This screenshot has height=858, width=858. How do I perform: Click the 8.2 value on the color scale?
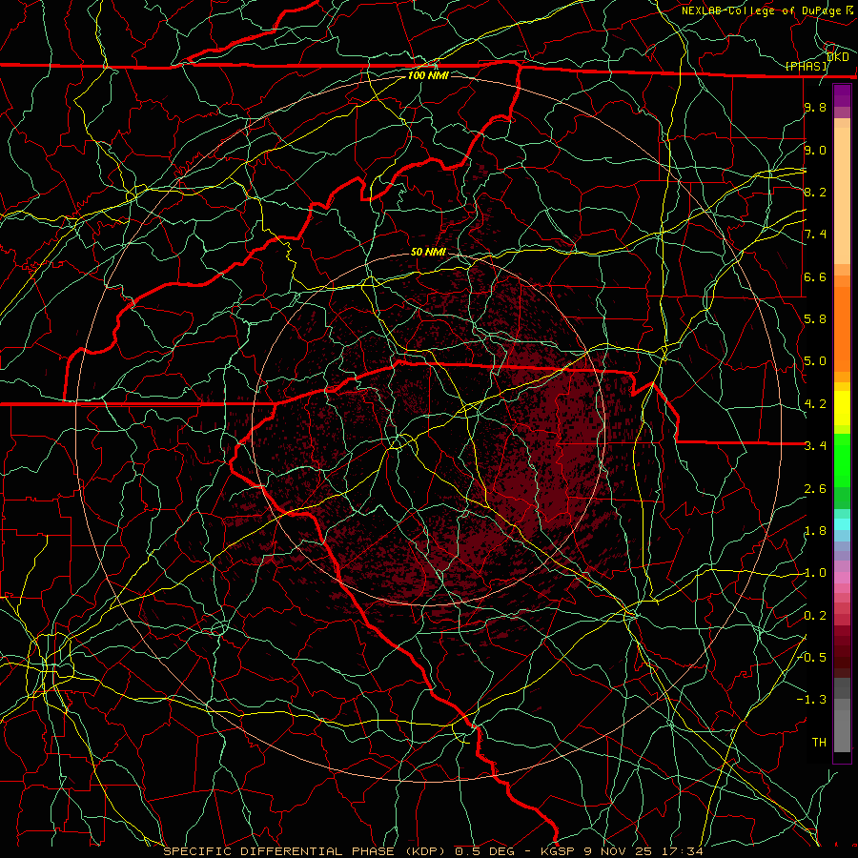pyautogui.click(x=815, y=192)
